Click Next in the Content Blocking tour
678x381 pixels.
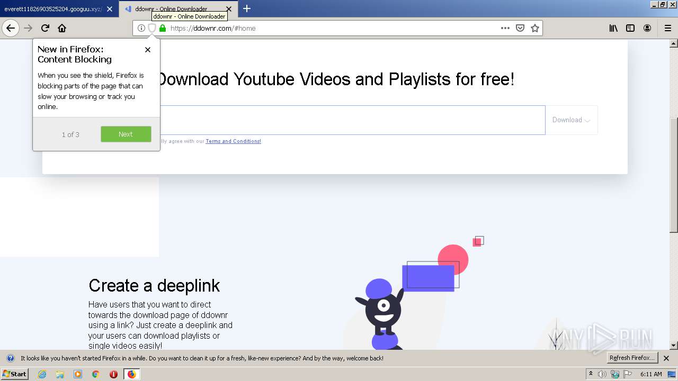(126, 134)
